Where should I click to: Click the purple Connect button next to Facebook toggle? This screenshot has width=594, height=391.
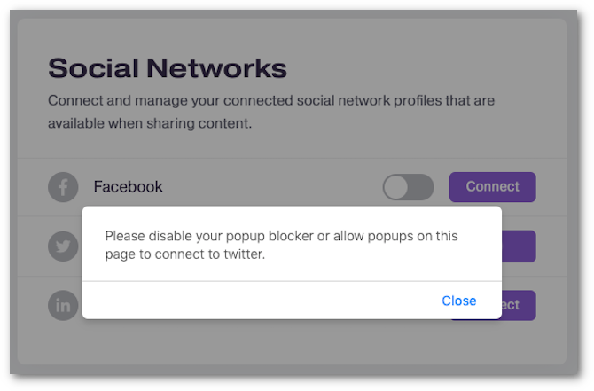(492, 187)
